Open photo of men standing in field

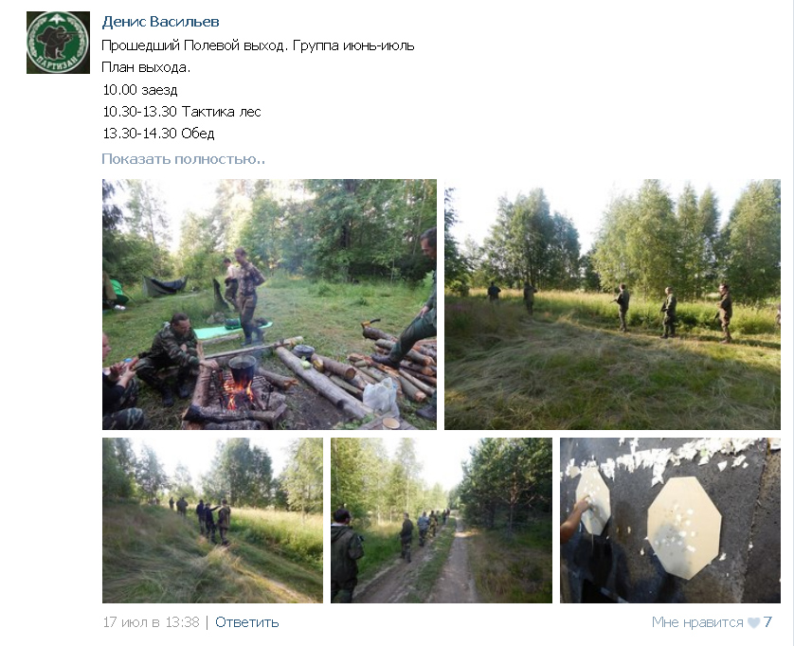pos(612,304)
